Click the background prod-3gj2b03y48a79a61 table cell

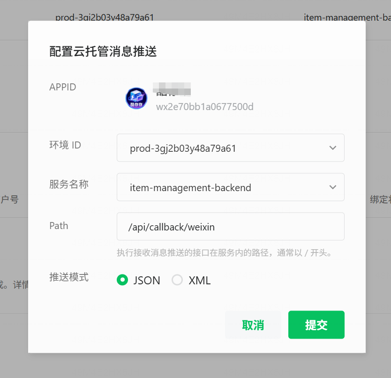tap(104, 17)
